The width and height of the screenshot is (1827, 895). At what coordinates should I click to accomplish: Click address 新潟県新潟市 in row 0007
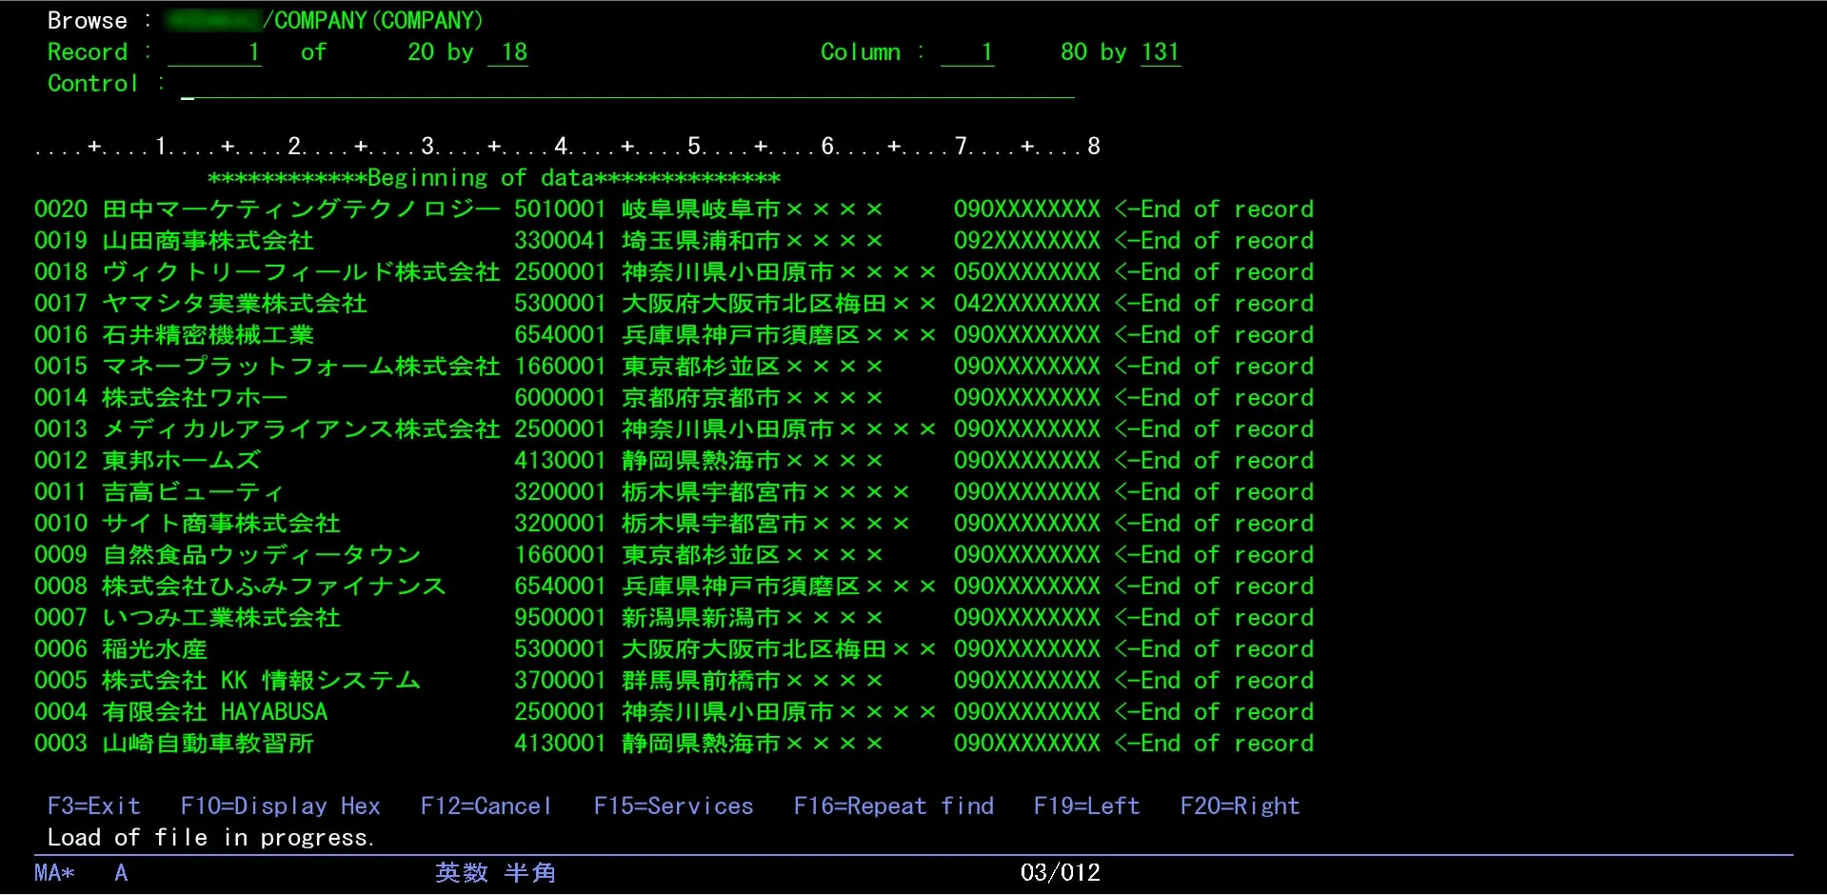click(x=701, y=617)
